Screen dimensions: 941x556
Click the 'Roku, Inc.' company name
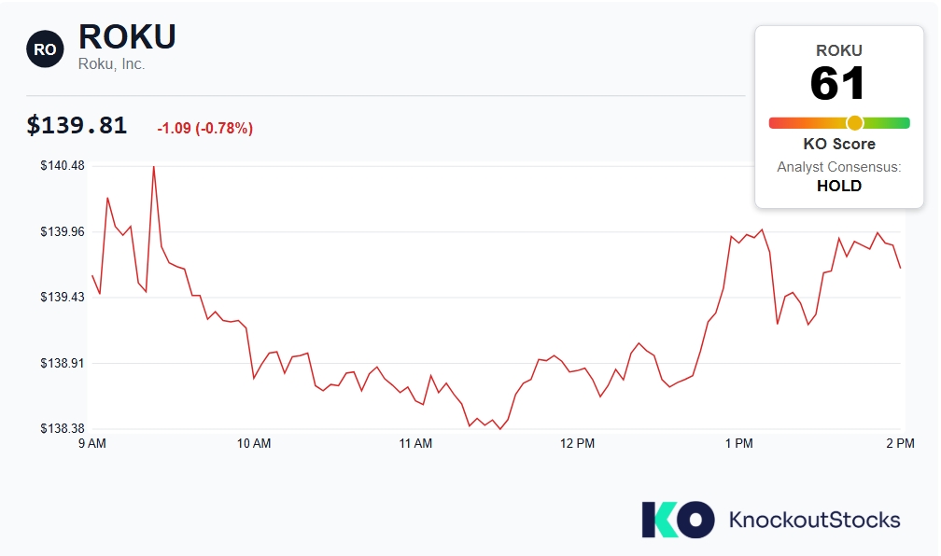(112, 64)
